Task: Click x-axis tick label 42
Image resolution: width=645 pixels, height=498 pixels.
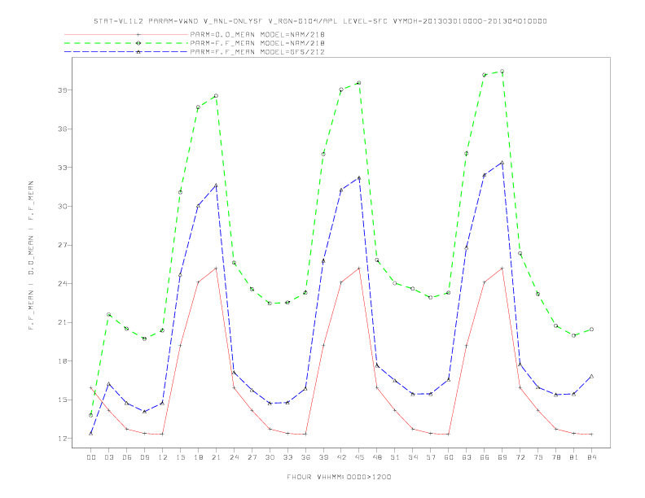Action: 341,457
